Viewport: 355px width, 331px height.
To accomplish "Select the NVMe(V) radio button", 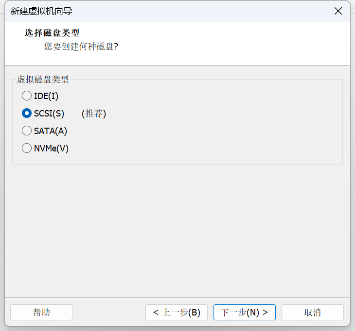I will pos(27,148).
